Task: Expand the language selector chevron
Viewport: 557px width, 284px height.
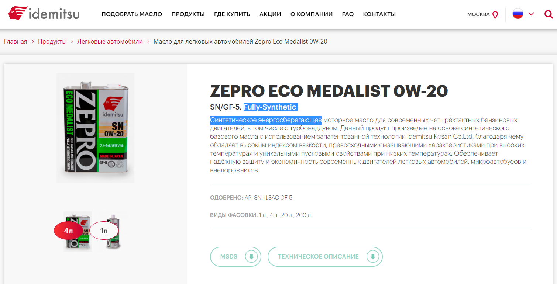Action: point(531,14)
